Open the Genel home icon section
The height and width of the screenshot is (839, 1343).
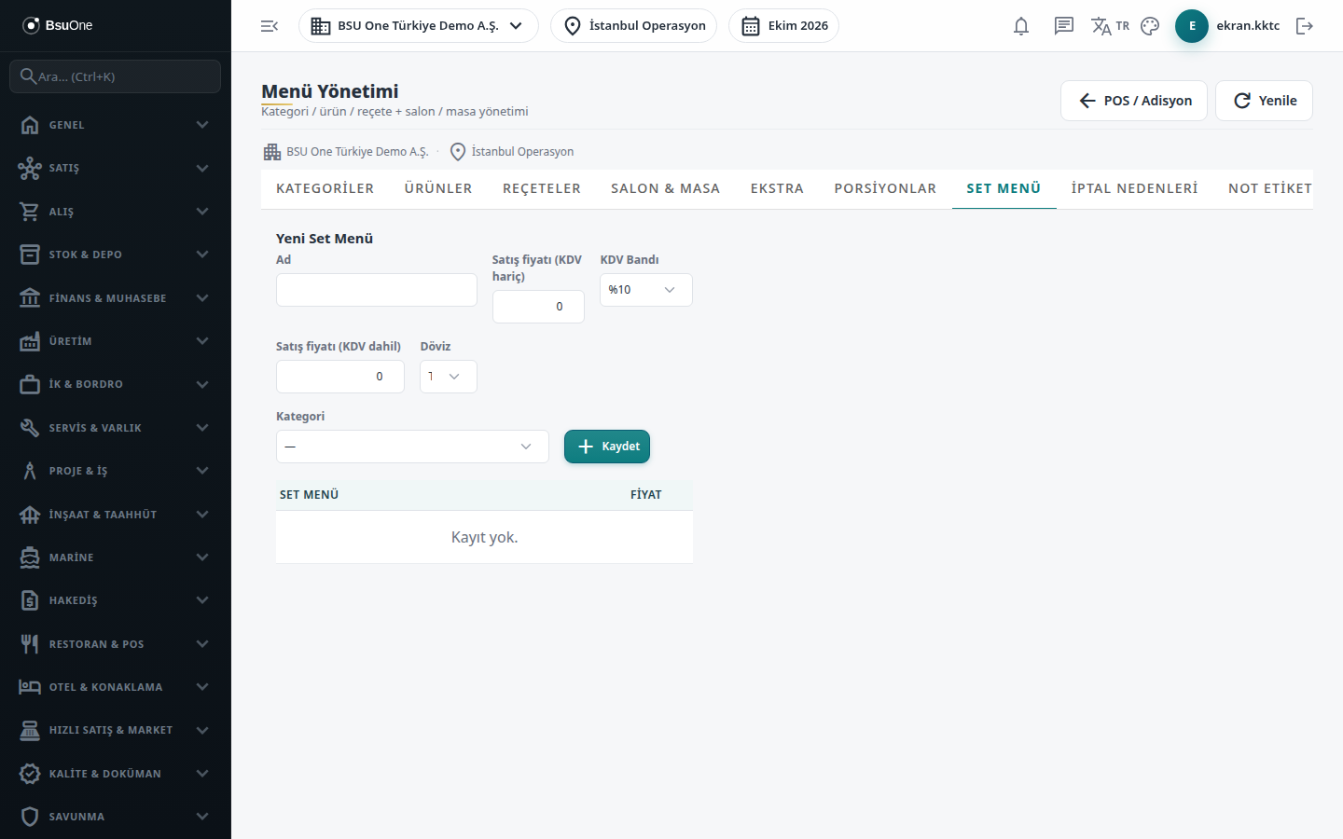coord(30,125)
